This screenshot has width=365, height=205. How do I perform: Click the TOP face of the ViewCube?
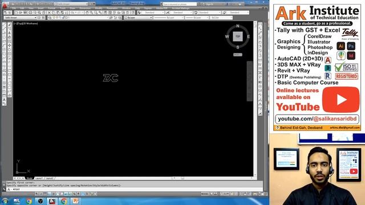pos(238,36)
